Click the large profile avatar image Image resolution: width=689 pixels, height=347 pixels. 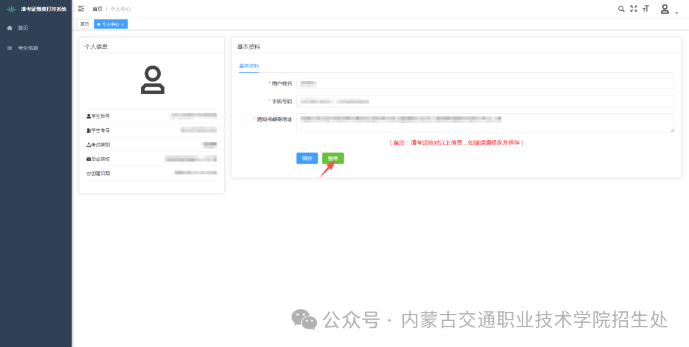point(152,80)
